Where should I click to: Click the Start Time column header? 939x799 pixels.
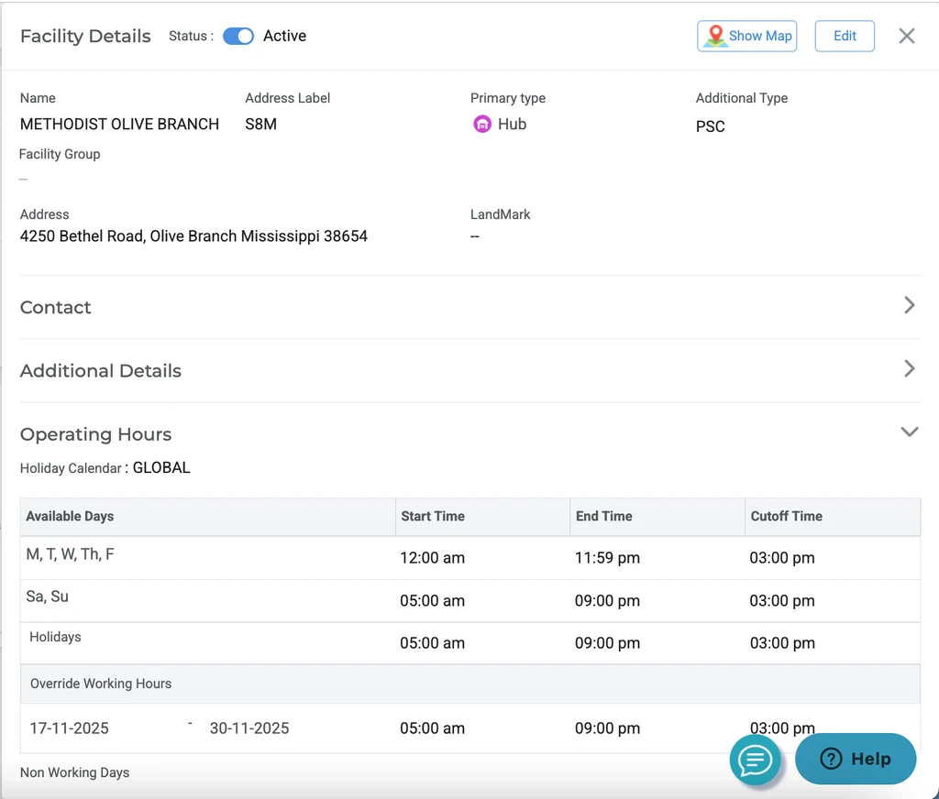click(x=433, y=516)
